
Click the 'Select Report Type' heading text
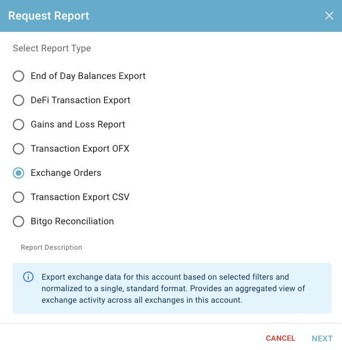(52, 48)
